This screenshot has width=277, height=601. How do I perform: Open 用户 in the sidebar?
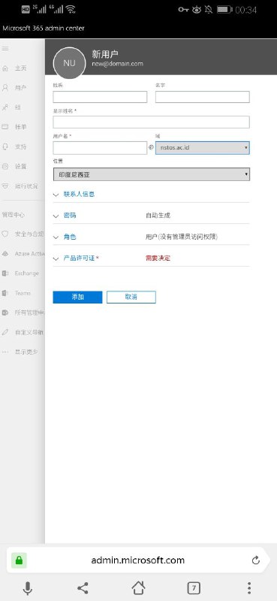coord(21,88)
